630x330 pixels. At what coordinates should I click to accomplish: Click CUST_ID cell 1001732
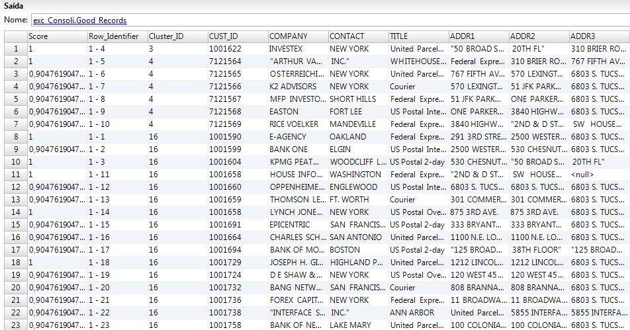click(238, 288)
